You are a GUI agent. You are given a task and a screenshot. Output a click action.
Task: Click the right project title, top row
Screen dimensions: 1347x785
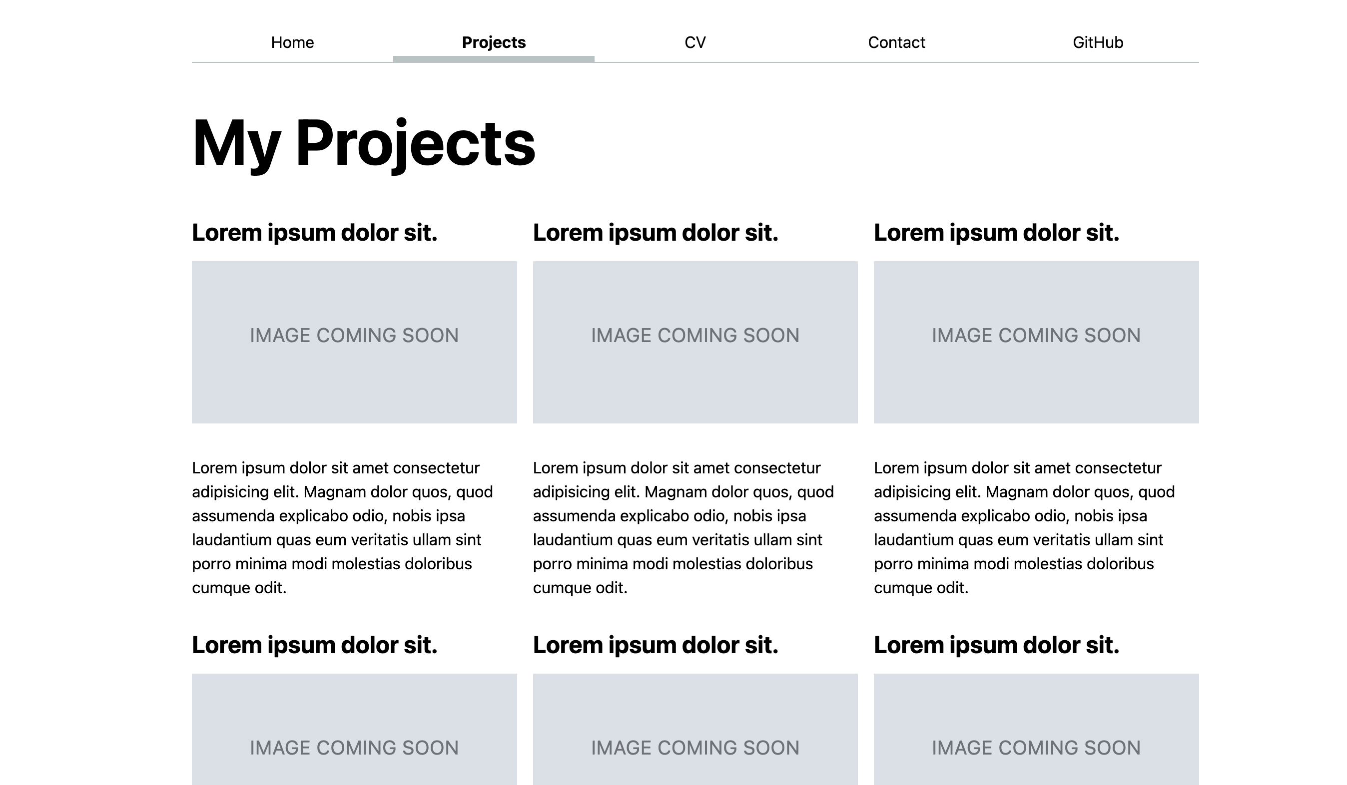click(996, 233)
